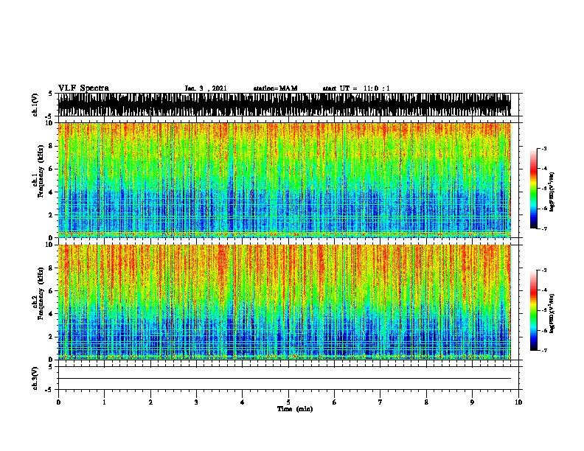This screenshot has width=584, height=451.
Task: Click the "-5" tick on ch.1 color bar
Action: 543,189
